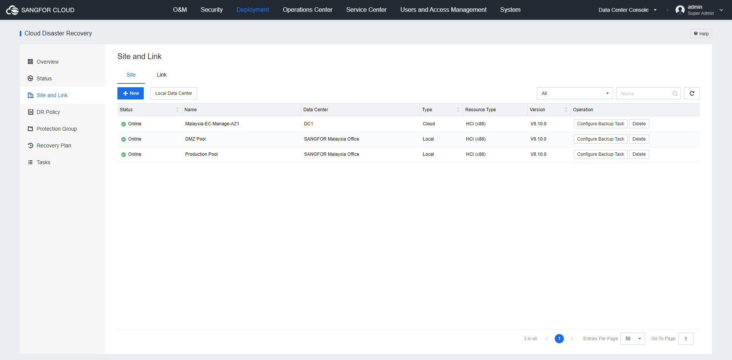
Task: Sort by the Type column arrows
Action: [x=458, y=110]
